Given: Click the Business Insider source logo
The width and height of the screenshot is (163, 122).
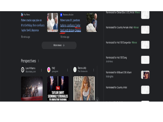Looking at the screenshot, I should coord(61,15).
